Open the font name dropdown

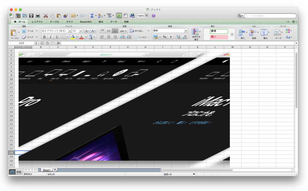70,31
